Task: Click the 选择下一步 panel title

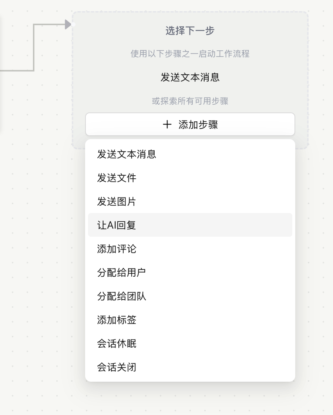Action: click(190, 31)
